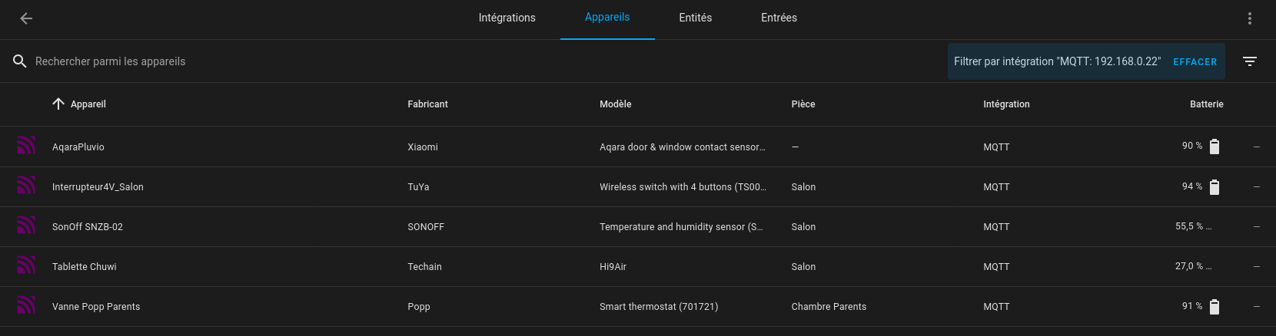The height and width of the screenshot is (336, 1276).
Task: Sort devices by Pièce column
Action: (802, 104)
